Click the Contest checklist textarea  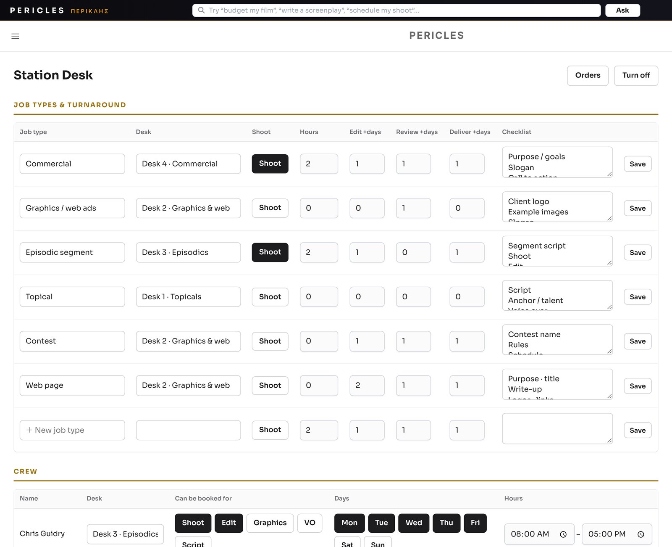tap(557, 340)
